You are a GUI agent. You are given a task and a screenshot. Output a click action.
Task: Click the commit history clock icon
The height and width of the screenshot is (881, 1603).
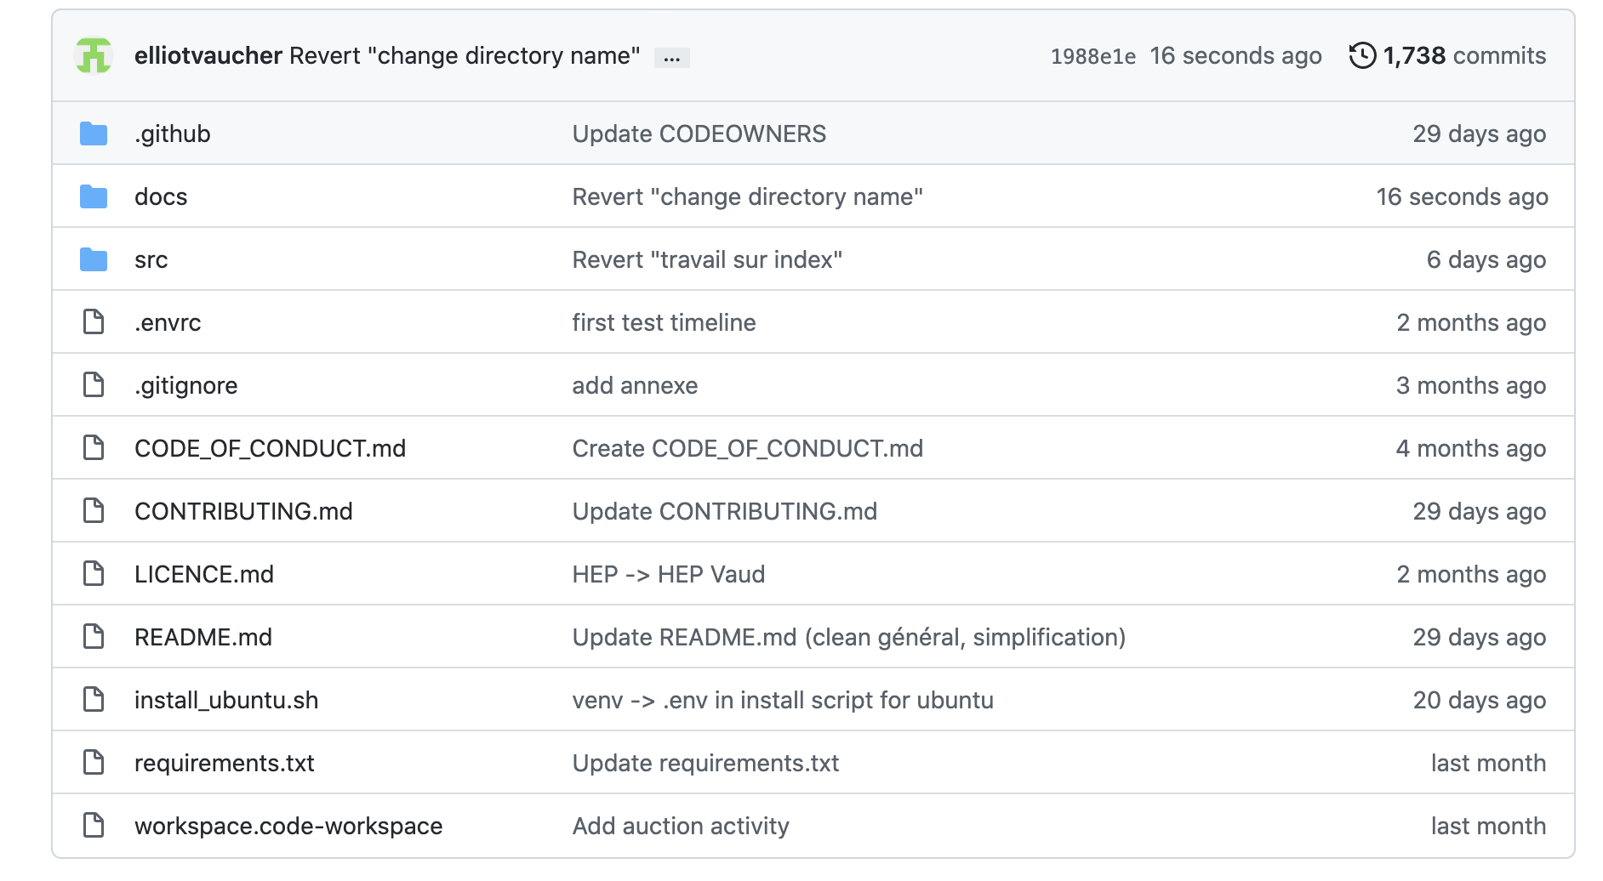click(x=1362, y=56)
